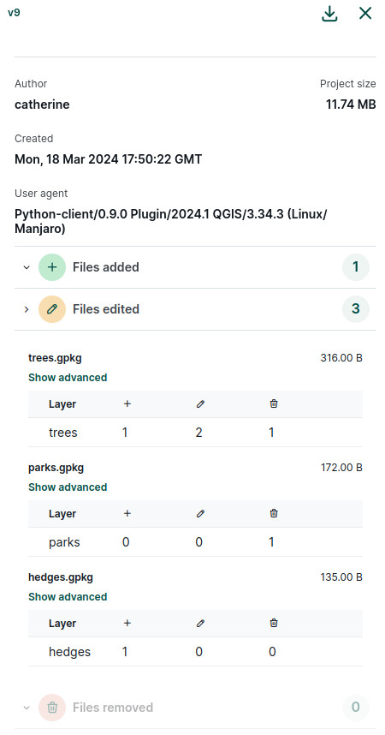This screenshot has width=385, height=735.
Task: Show advanced details for hedges.gpkg
Action: point(68,597)
